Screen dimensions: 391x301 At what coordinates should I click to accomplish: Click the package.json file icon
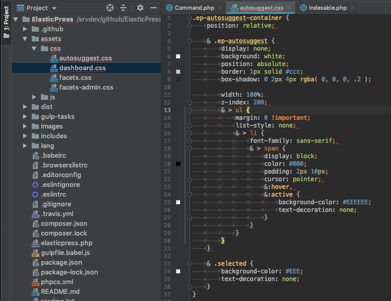[x=36, y=263]
